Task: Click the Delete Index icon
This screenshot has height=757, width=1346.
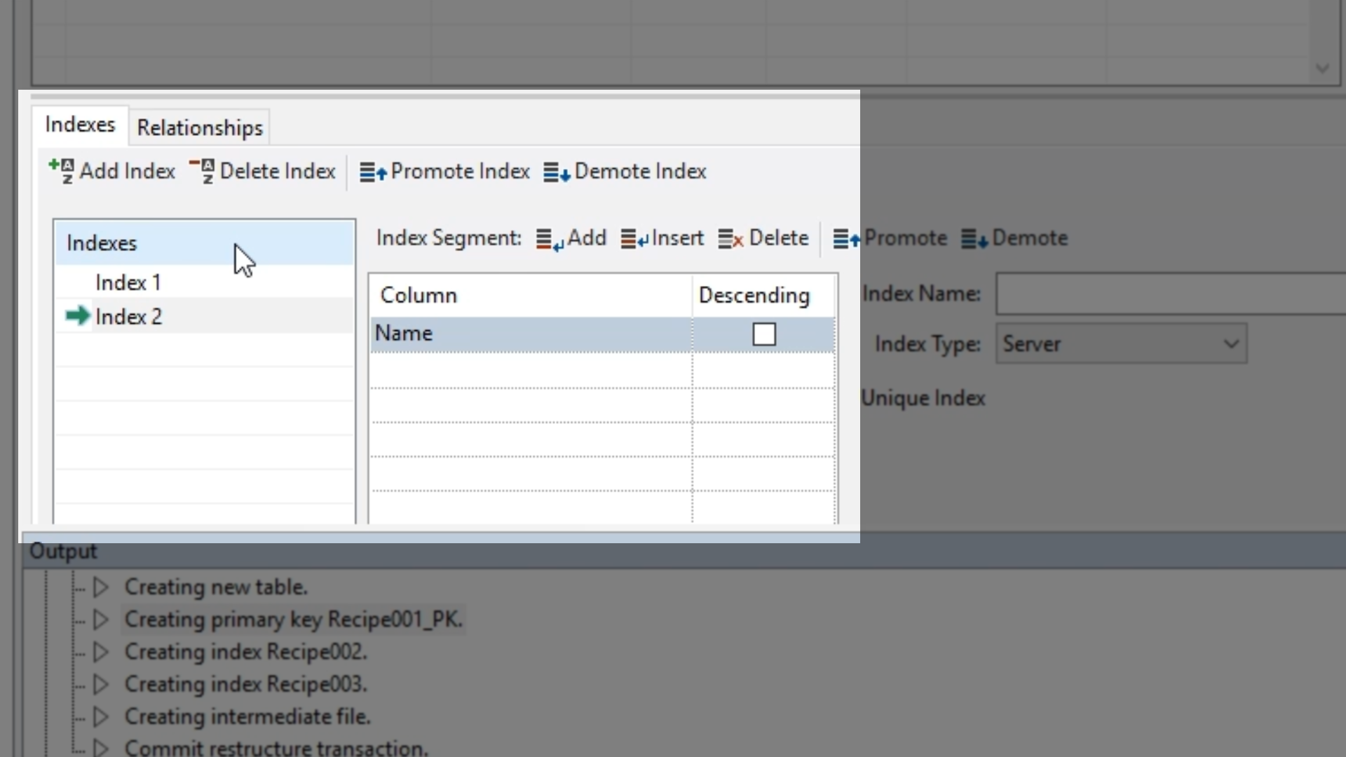Action: point(202,171)
